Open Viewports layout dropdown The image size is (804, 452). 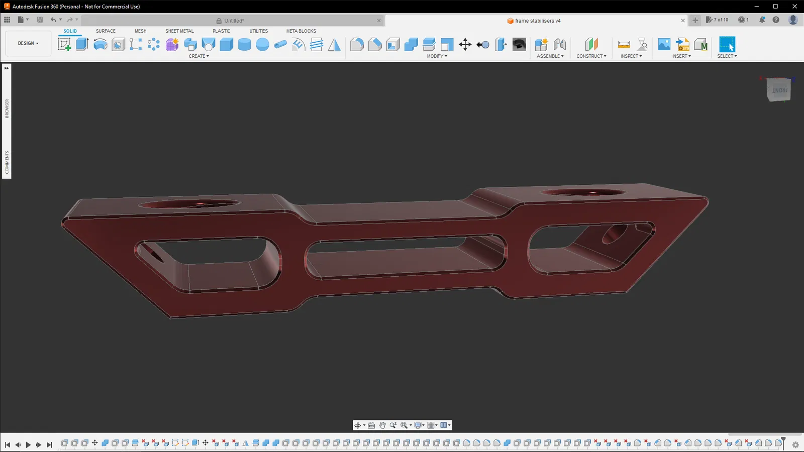445,425
